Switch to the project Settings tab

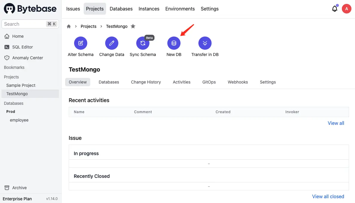[x=268, y=82]
